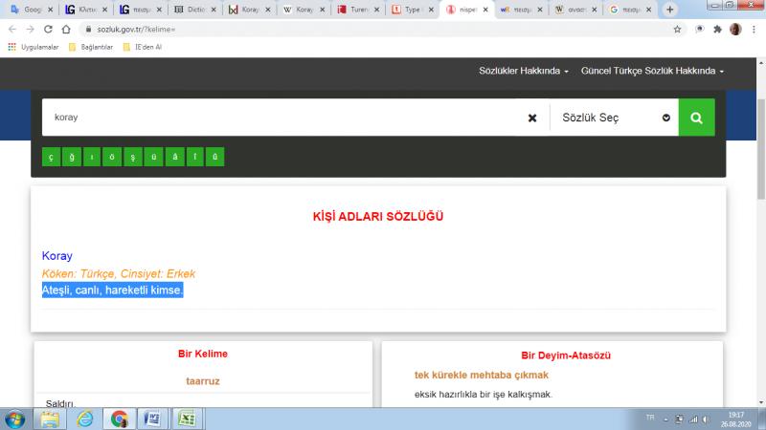The height and width of the screenshot is (430, 766).
Task: Click tek kürekle mehtaba çıkmak idiom
Action: point(482,375)
